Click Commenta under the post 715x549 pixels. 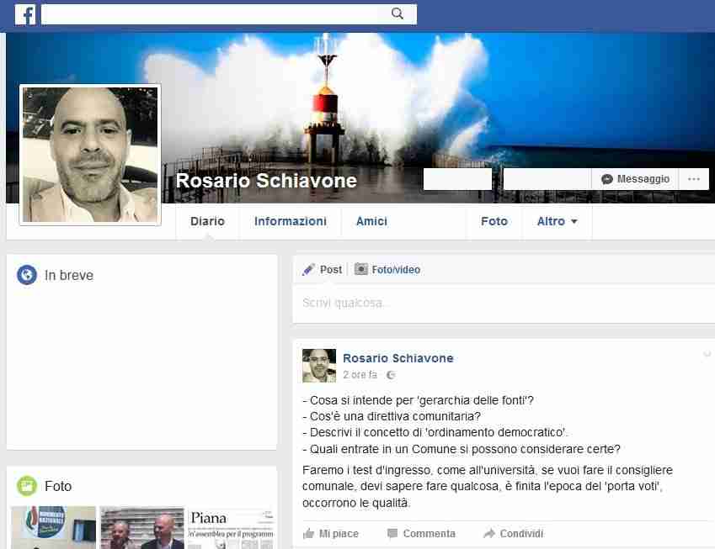point(421,534)
